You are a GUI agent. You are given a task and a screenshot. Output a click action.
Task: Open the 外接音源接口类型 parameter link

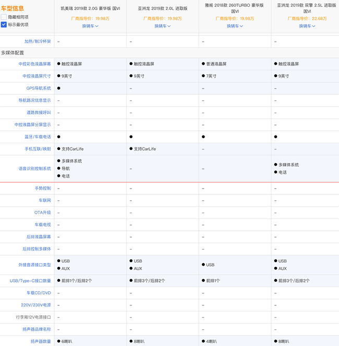34,265
